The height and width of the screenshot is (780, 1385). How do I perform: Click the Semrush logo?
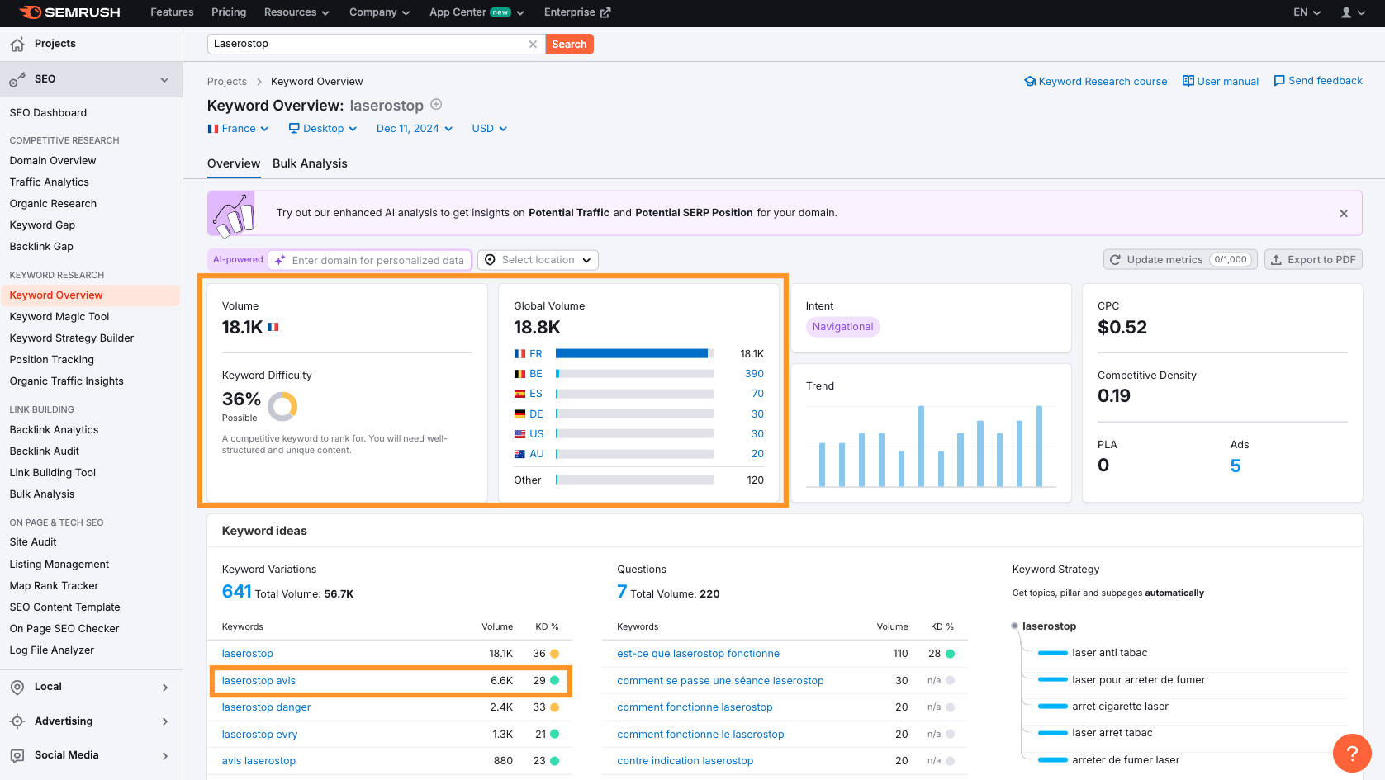69,12
